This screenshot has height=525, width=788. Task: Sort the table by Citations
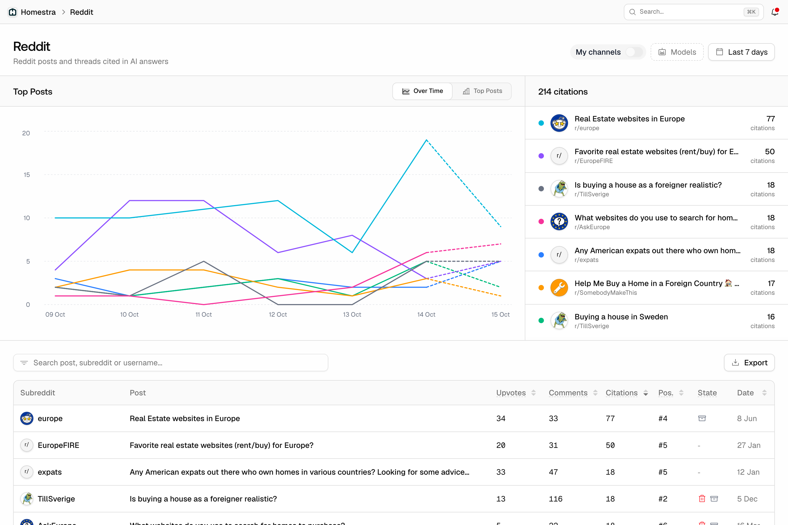(x=627, y=393)
